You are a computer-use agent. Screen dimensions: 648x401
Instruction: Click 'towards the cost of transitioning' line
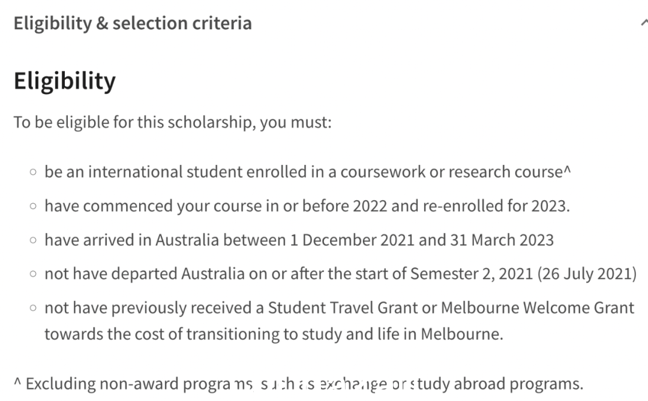pos(162,334)
